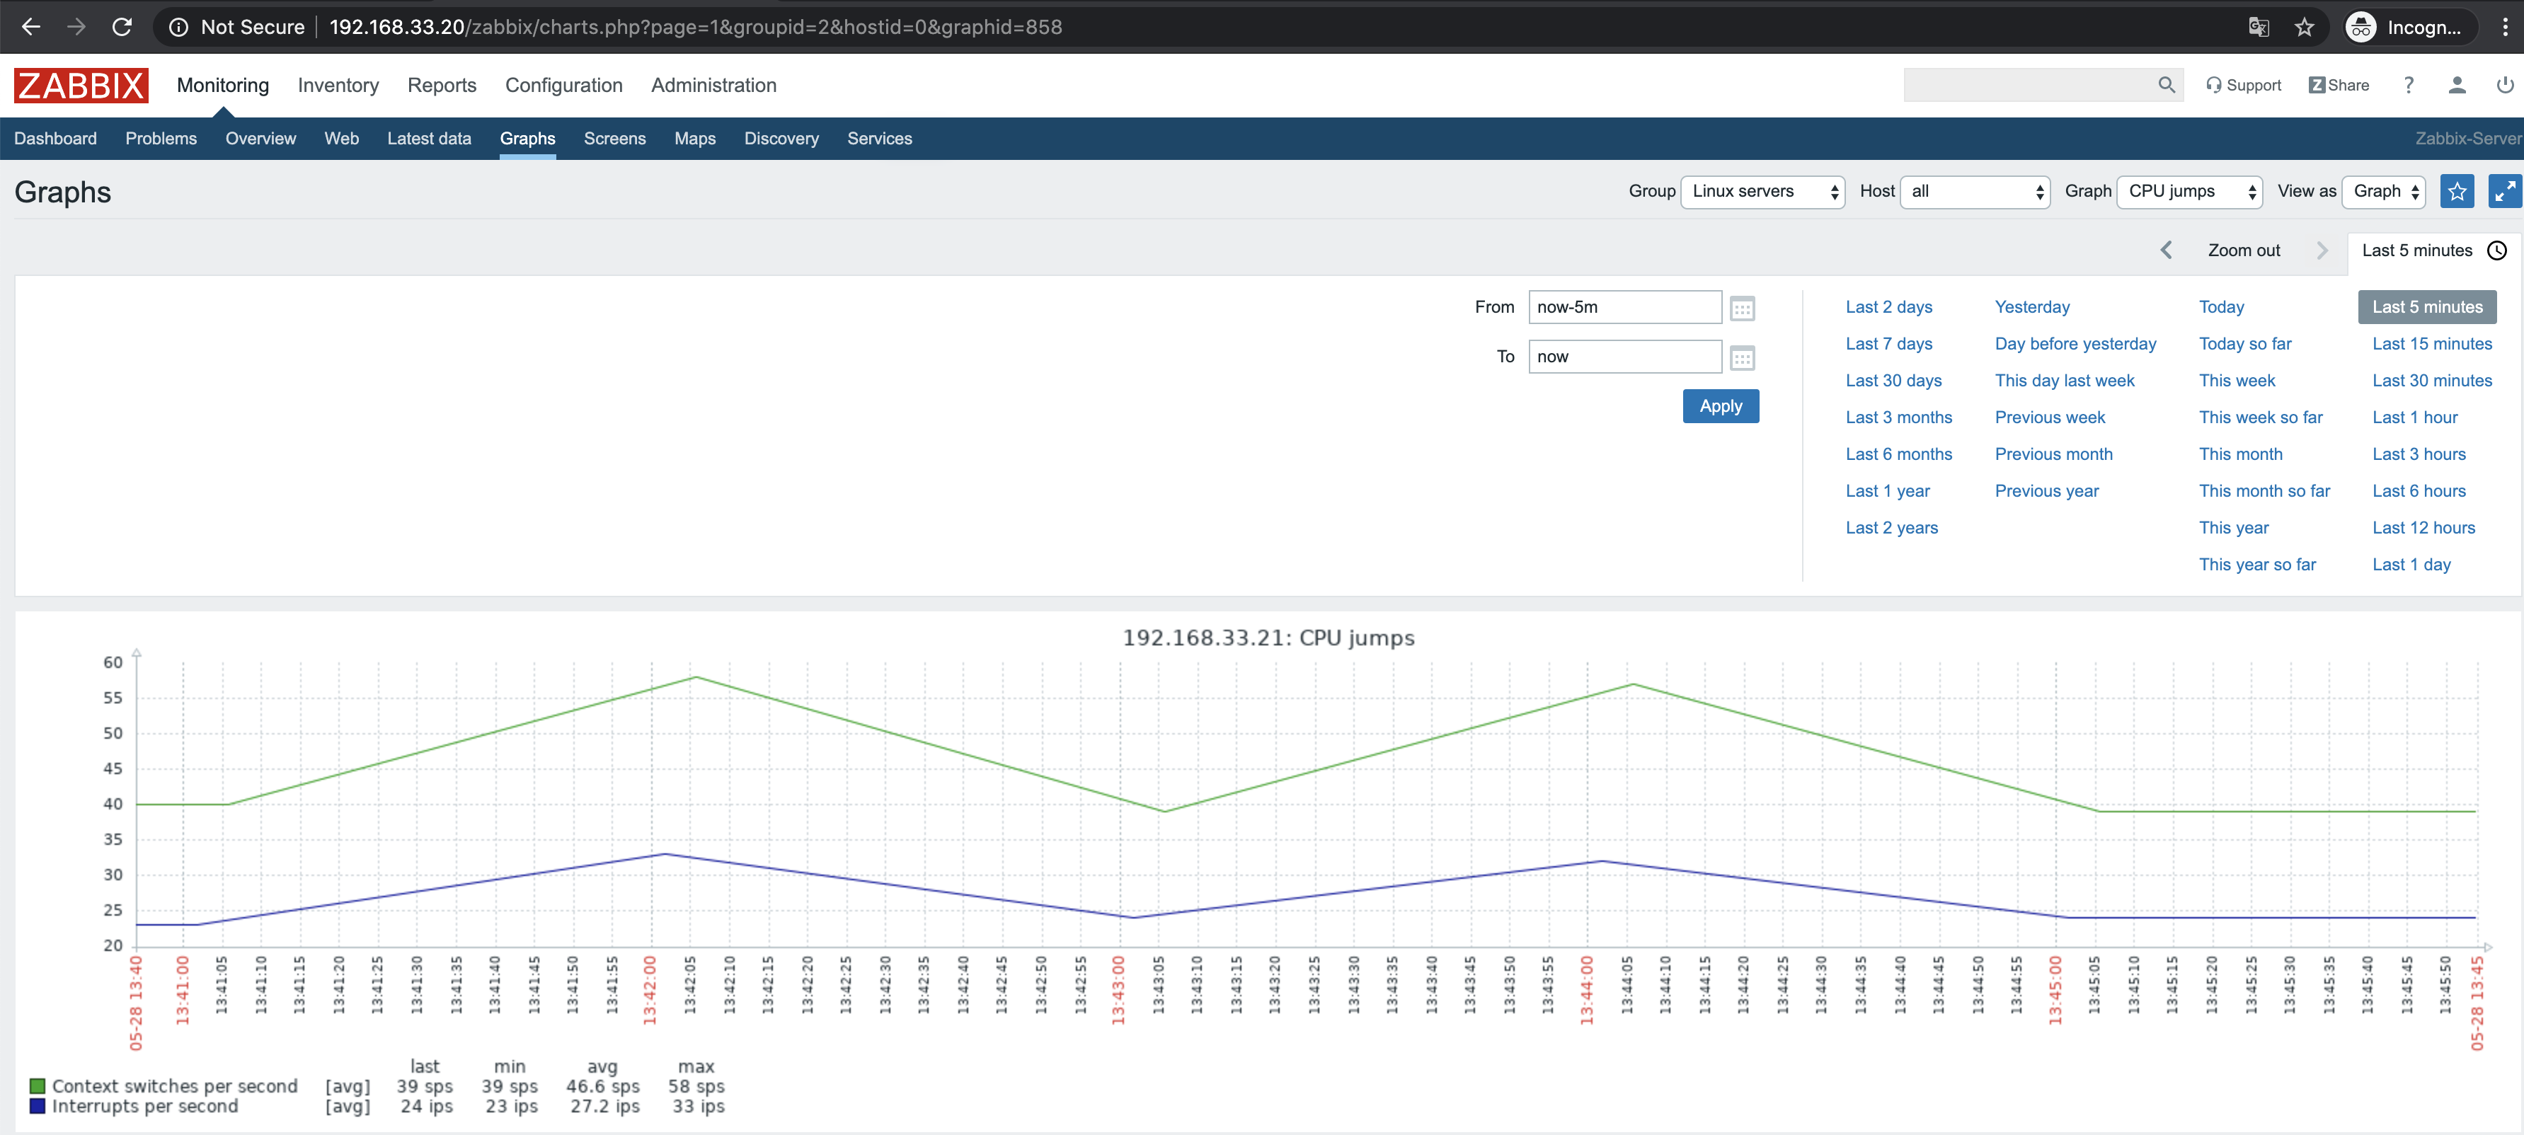2524x1135 pixels.
Task: Add graph to favourites star icon
Action: pos(2456,192)
